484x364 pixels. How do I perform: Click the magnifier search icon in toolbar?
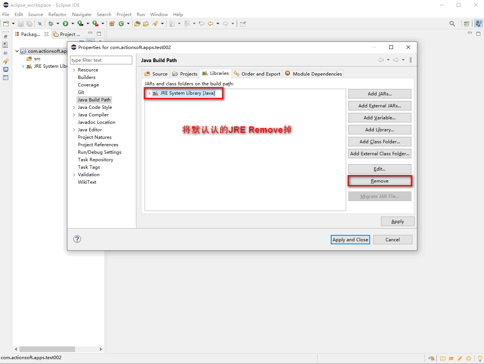click(452, 24)
